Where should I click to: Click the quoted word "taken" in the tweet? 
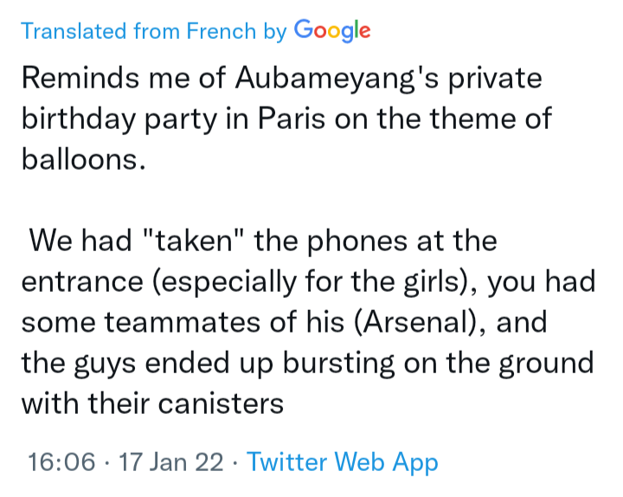tap(192, 241)
